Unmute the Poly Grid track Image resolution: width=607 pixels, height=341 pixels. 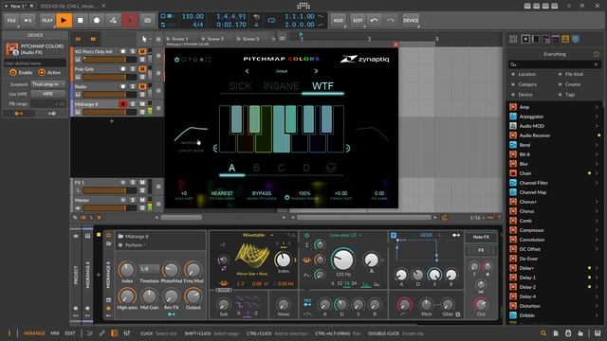pos(142,69)
